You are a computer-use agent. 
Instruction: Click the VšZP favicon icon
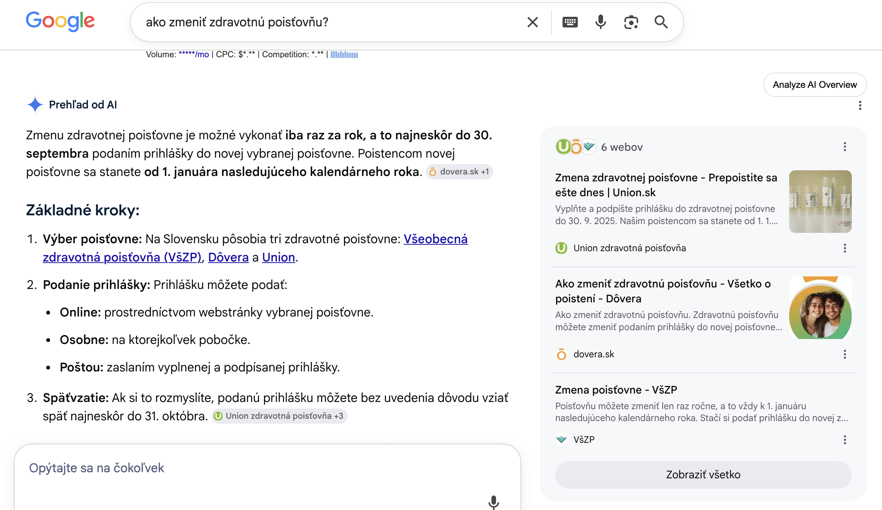pyautogui.click(x=561, y=440)
